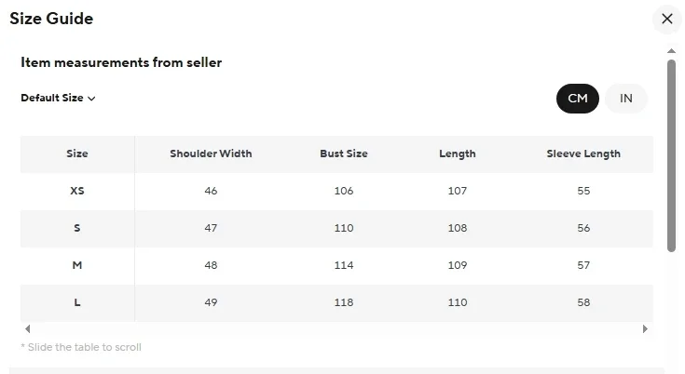The image size is (685, 374).
Task: Click the table's right scroll arrow
Action: pyautogui.click(x=645, y=328)
